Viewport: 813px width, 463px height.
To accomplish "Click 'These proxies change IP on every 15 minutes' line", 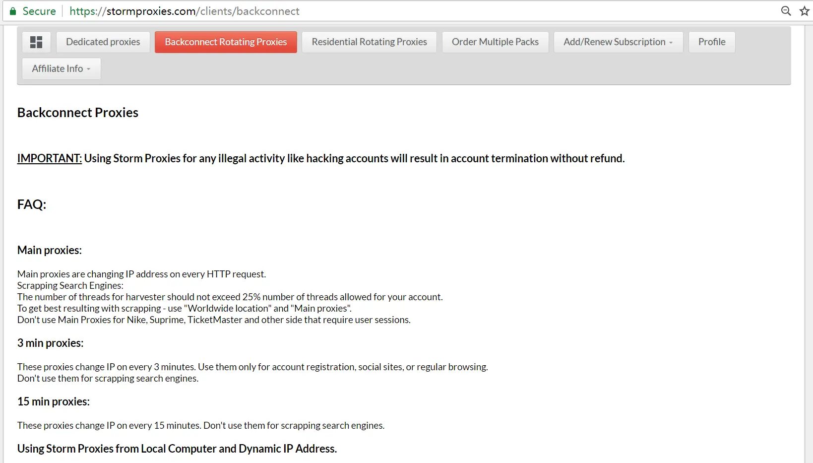I will [x=201, y=425].
